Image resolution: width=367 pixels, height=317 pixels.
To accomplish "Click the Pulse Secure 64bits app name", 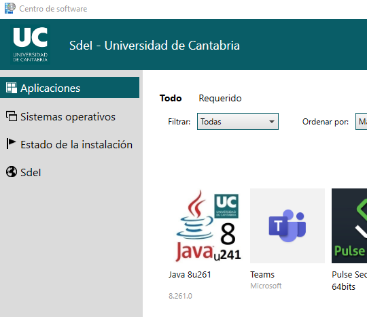I will pyautogui.click(x=349, y=280).
